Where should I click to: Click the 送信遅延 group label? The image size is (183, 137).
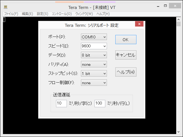61,95
